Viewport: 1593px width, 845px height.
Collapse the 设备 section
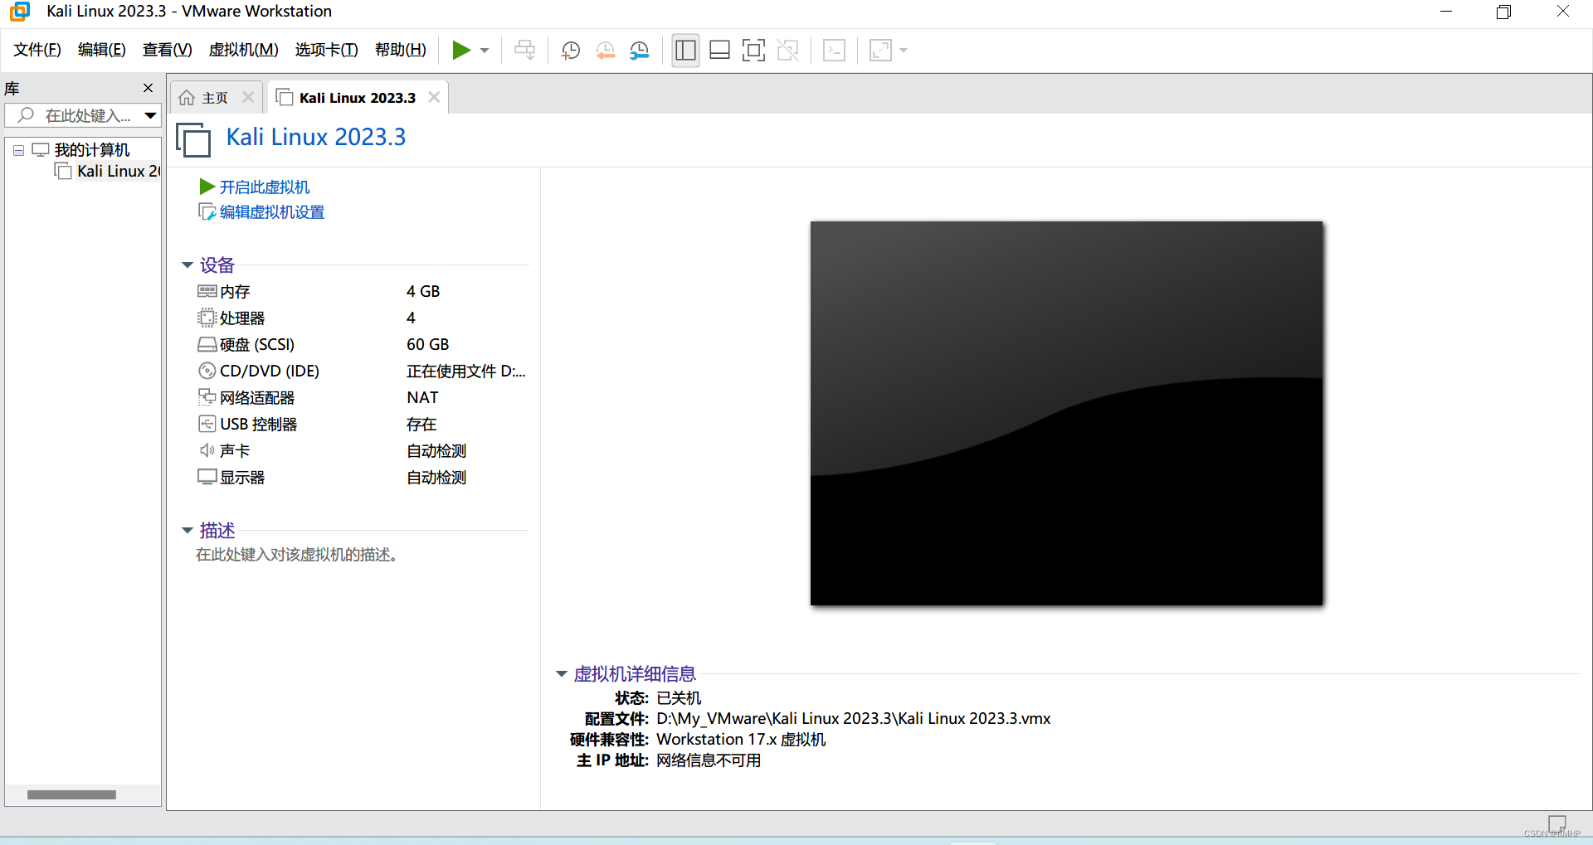pyautogui.click(x=188, y=265)
